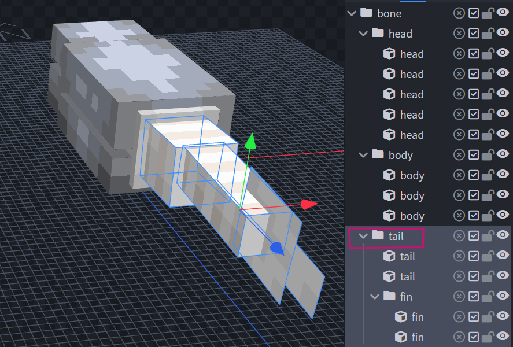
Task: Click the green Y-axis gizmo arrow
Action: 250,141
